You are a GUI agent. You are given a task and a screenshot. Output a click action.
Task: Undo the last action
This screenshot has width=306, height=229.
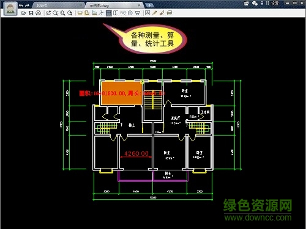21,5
